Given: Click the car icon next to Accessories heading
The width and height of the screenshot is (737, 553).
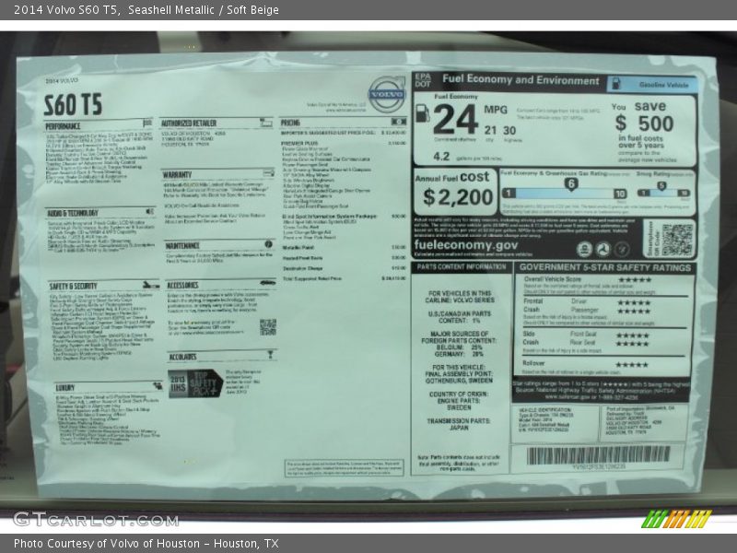Looking at the screenshot, I should coord(267,283).
